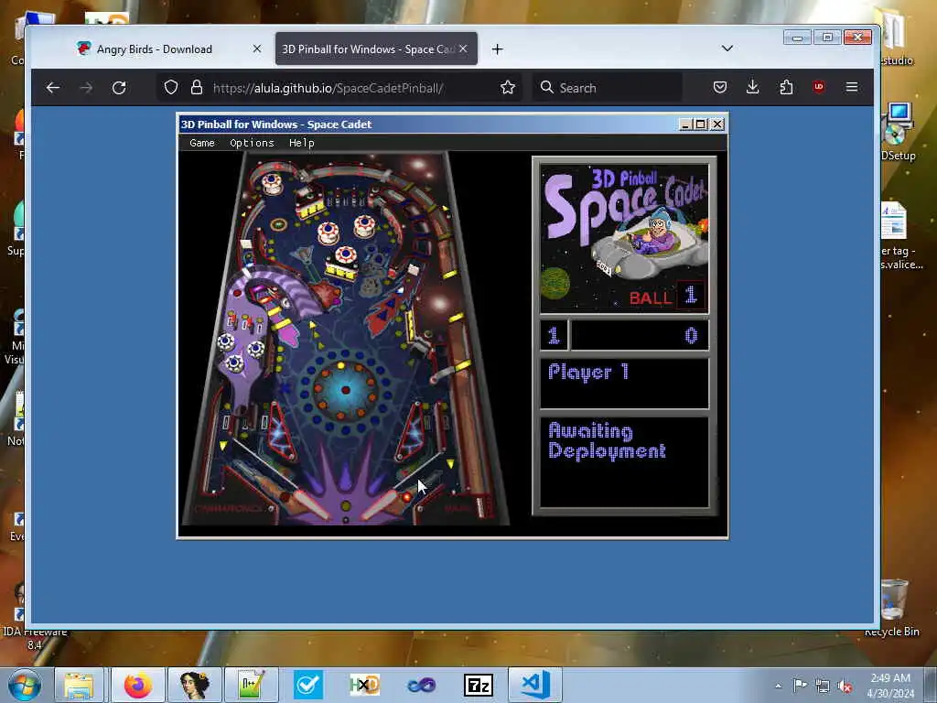This screenshot has width=937, height=703.
Task: Open the Save to Pocket icon
Action: [x=720, y=88]
